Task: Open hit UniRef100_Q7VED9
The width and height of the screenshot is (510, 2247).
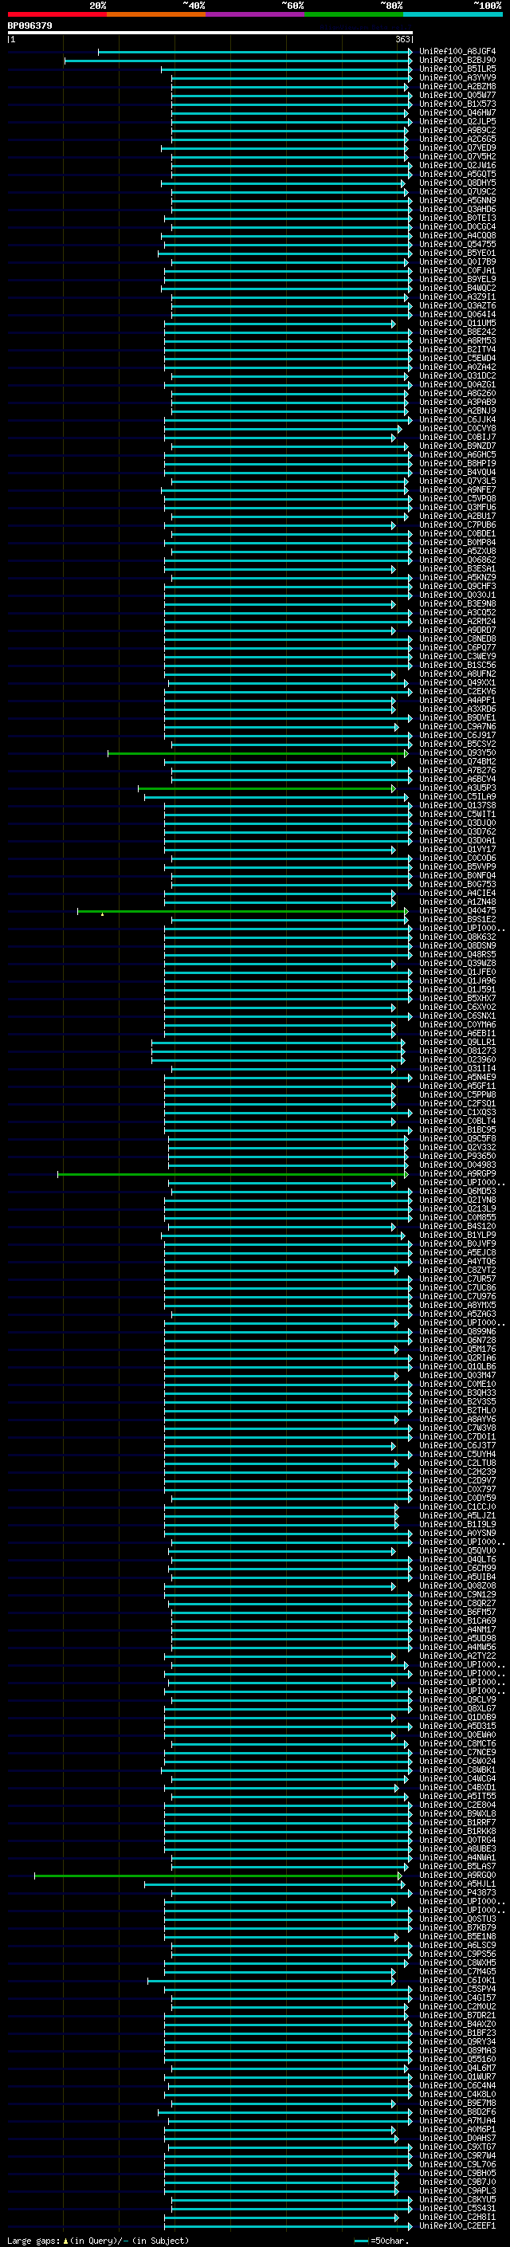Action: pos(457,148)
